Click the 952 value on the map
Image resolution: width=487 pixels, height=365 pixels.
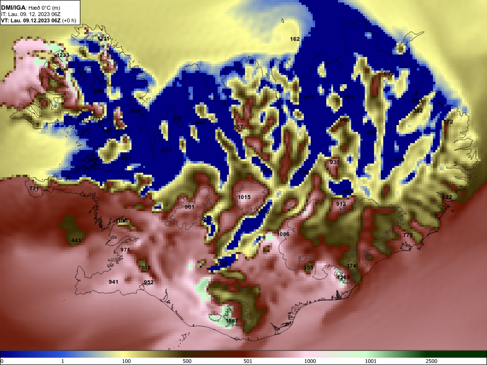coord(149,282)
